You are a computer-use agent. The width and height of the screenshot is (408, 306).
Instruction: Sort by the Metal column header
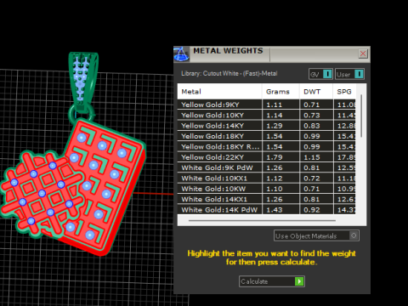[219, 92]
